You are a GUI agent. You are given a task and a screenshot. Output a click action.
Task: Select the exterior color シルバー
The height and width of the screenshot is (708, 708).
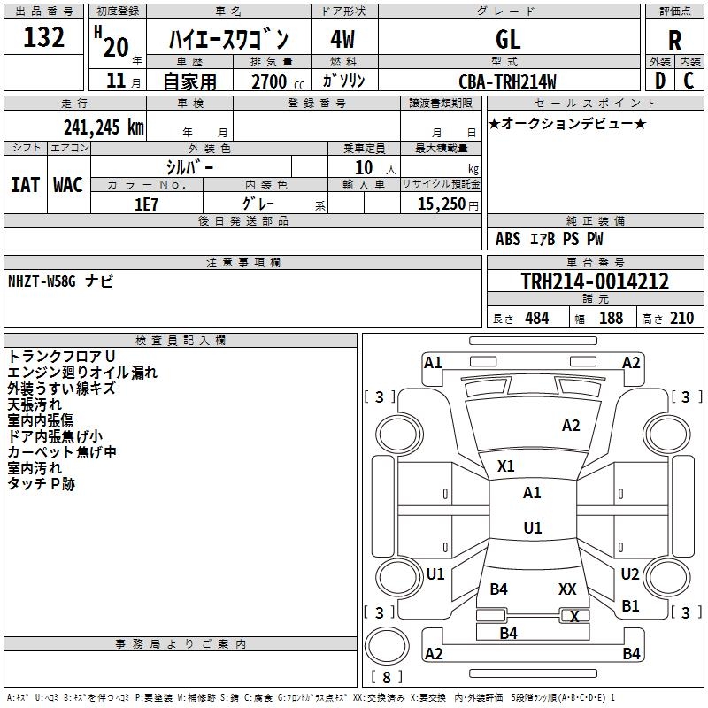(189, 167)
